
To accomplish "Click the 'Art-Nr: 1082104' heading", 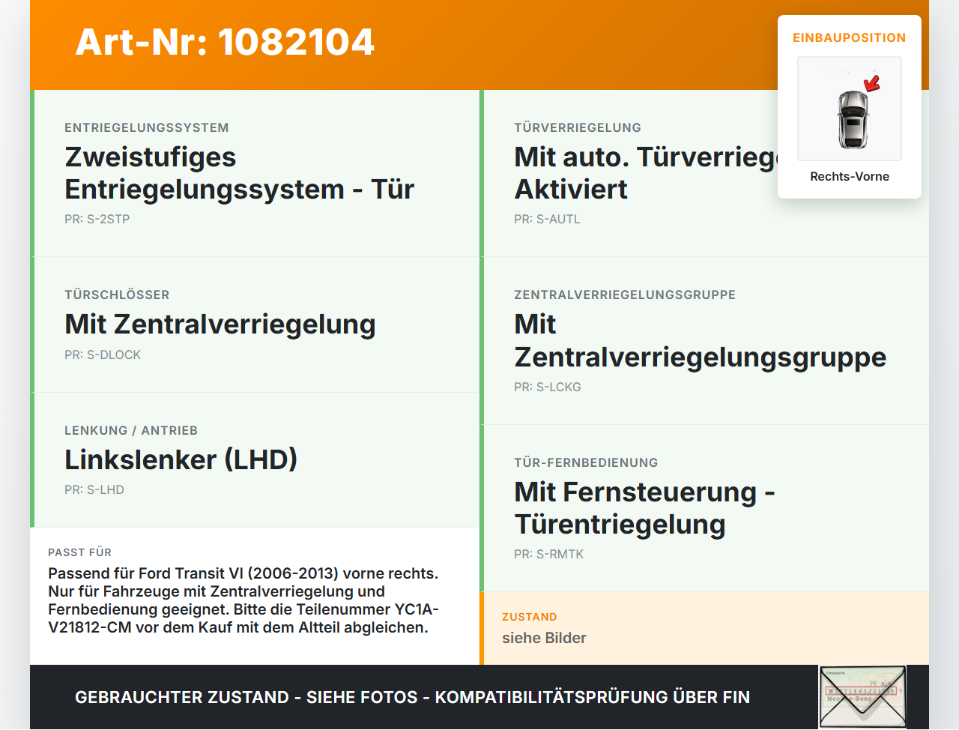I will [x=225, y=42].
